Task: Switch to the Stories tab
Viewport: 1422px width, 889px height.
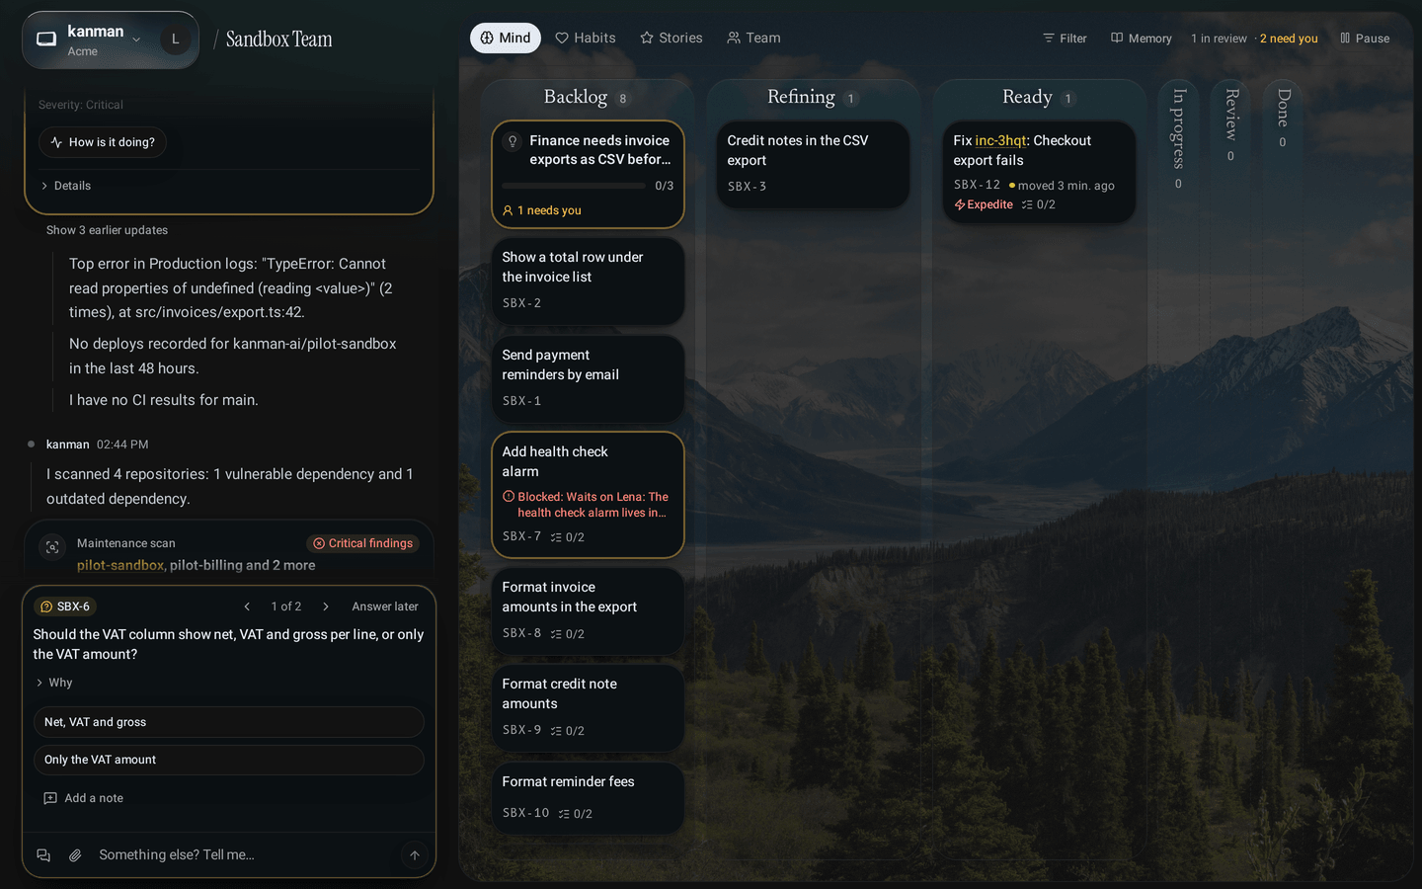Action: click(671, 38)
